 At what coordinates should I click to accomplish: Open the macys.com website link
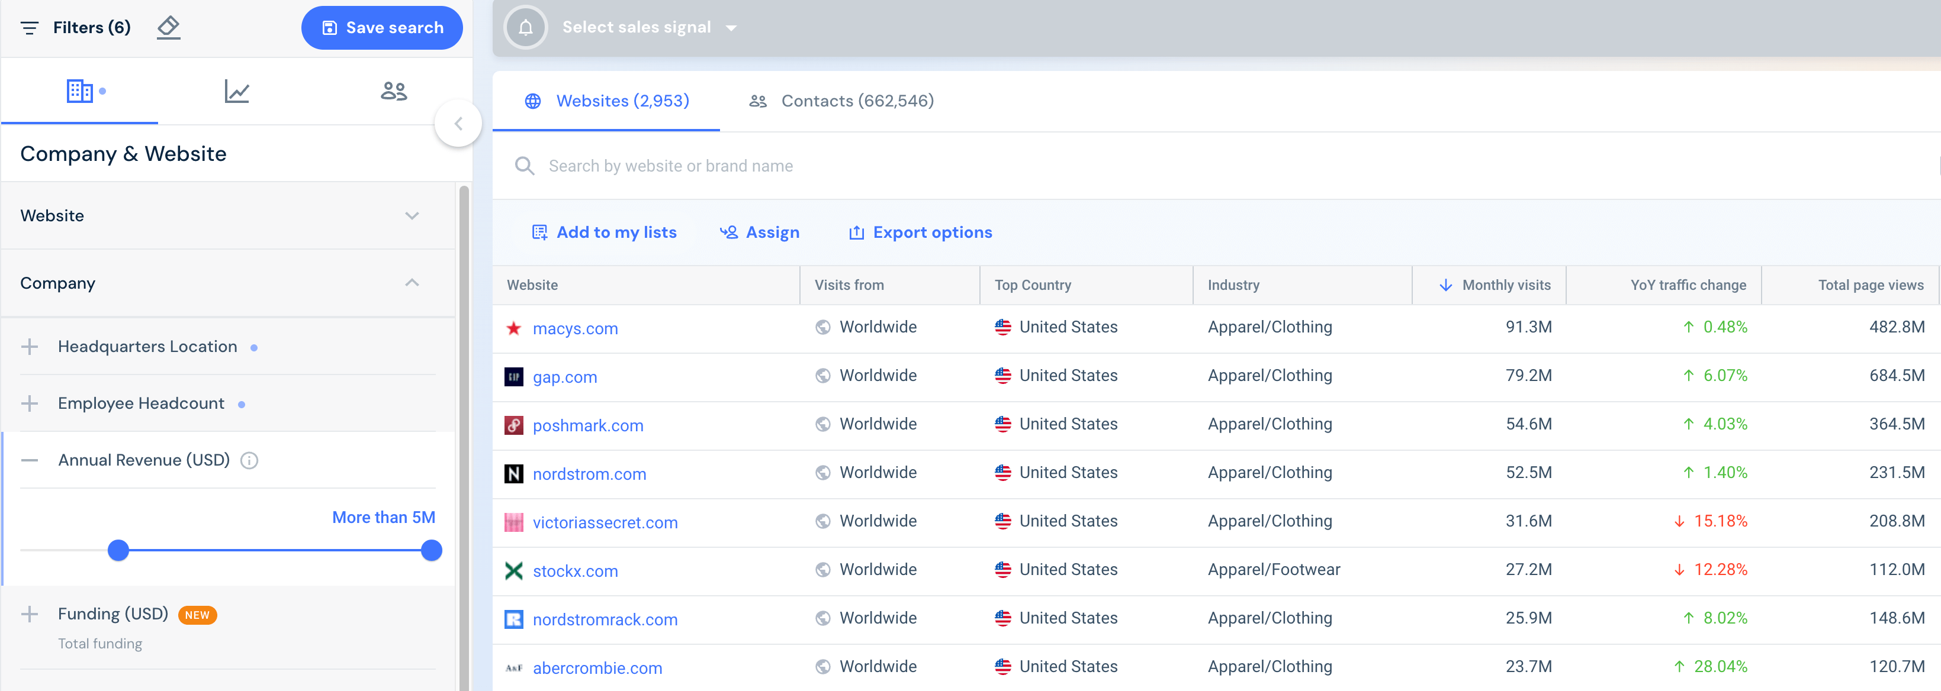coord(575,328)
